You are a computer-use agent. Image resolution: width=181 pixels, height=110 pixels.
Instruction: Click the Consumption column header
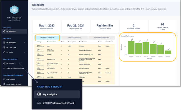72,42
